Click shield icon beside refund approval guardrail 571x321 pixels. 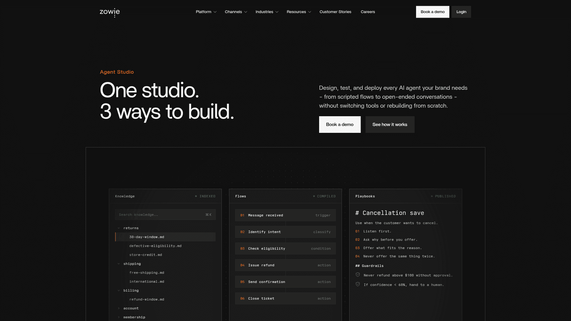pos(358,275)
